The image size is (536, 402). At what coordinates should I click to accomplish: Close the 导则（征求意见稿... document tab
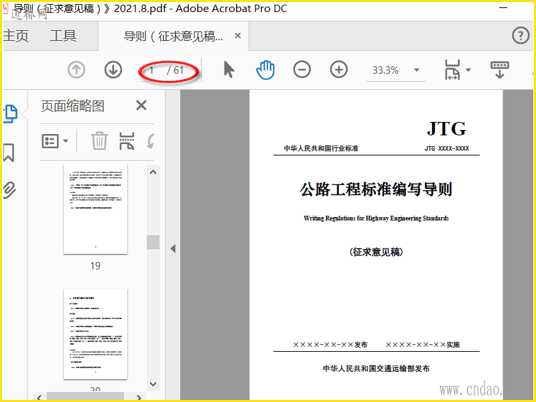click(238, 36)
